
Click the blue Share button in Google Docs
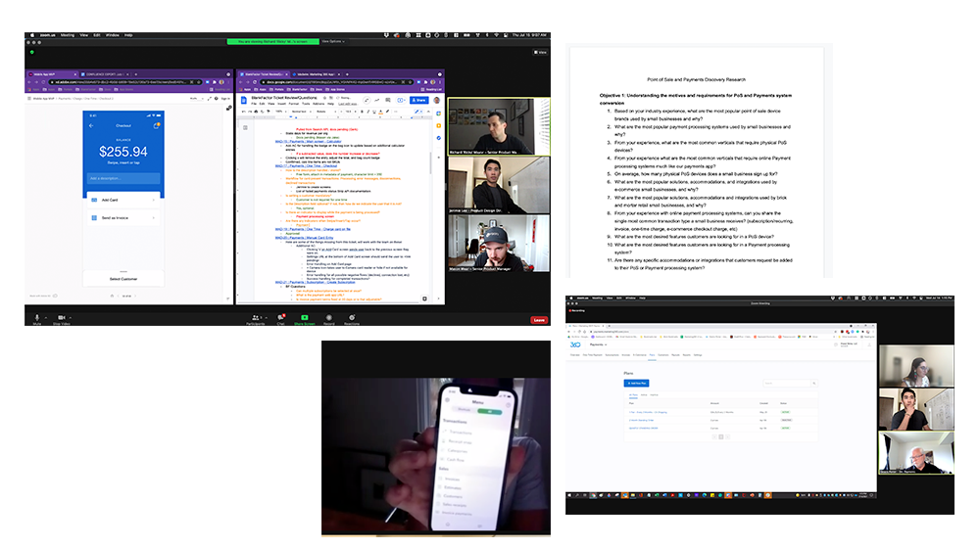pyautogui.click(x=418, y=100)
